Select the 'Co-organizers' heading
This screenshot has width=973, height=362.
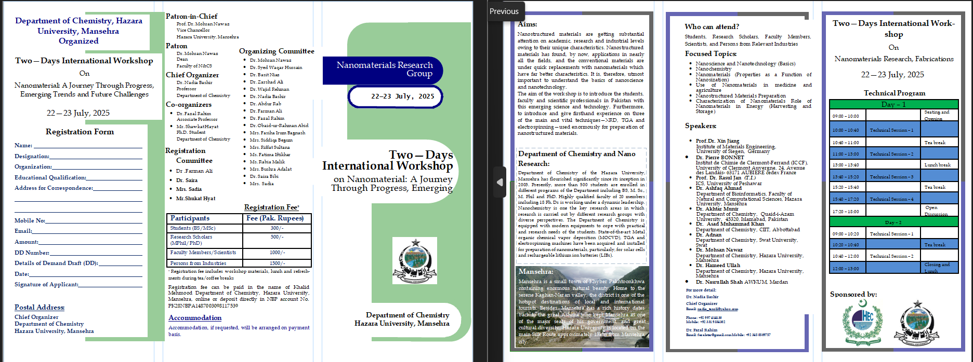189,105
